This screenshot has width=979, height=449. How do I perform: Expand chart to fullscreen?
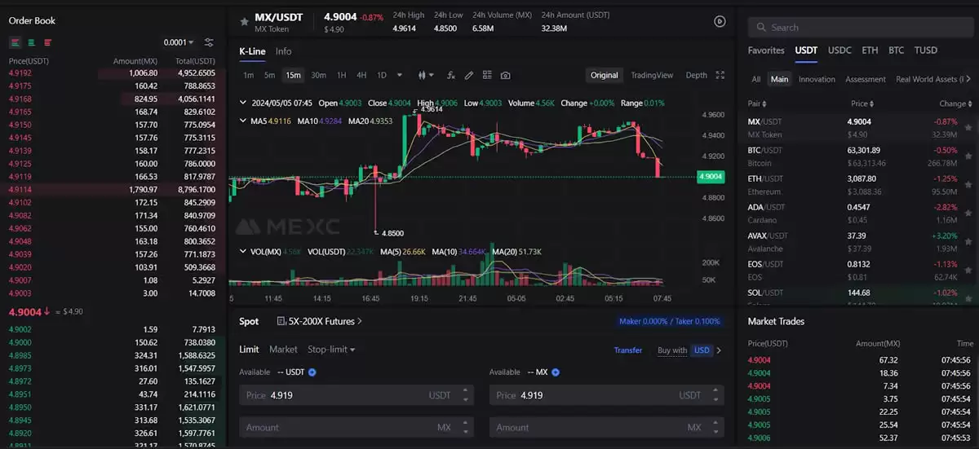(720, 75)
